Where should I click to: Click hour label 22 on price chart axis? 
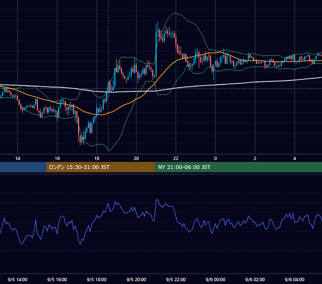176,159
